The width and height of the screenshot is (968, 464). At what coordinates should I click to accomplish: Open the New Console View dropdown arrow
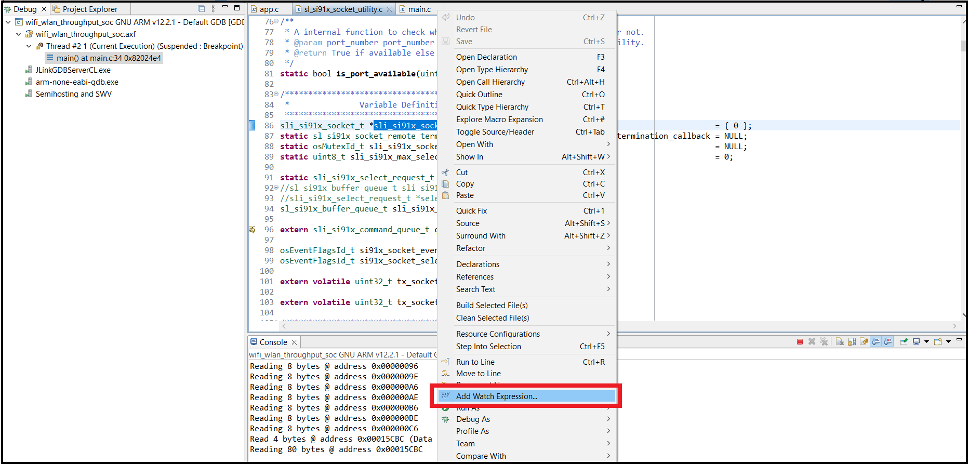[949, 341]
